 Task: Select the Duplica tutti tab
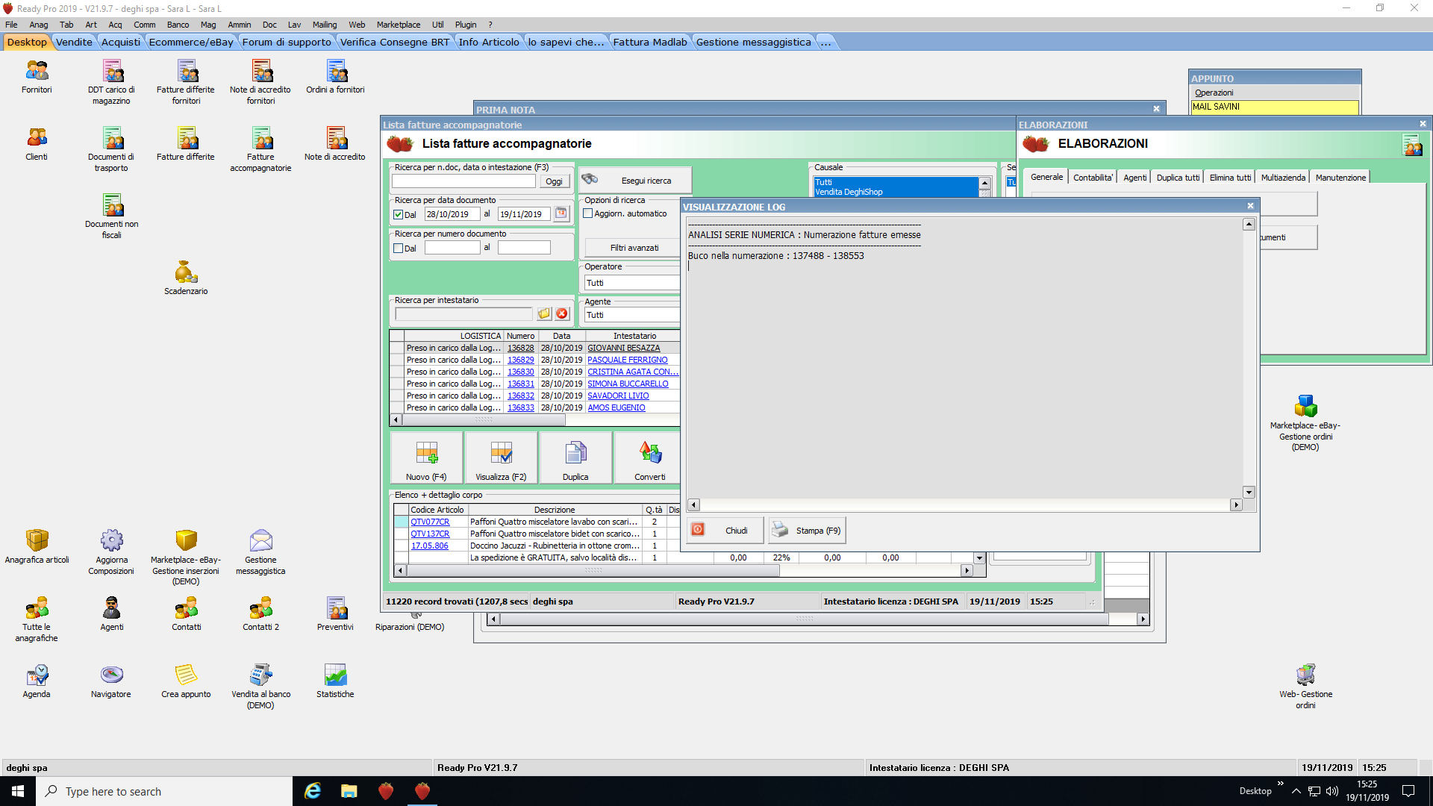[x=1178, y=178]
